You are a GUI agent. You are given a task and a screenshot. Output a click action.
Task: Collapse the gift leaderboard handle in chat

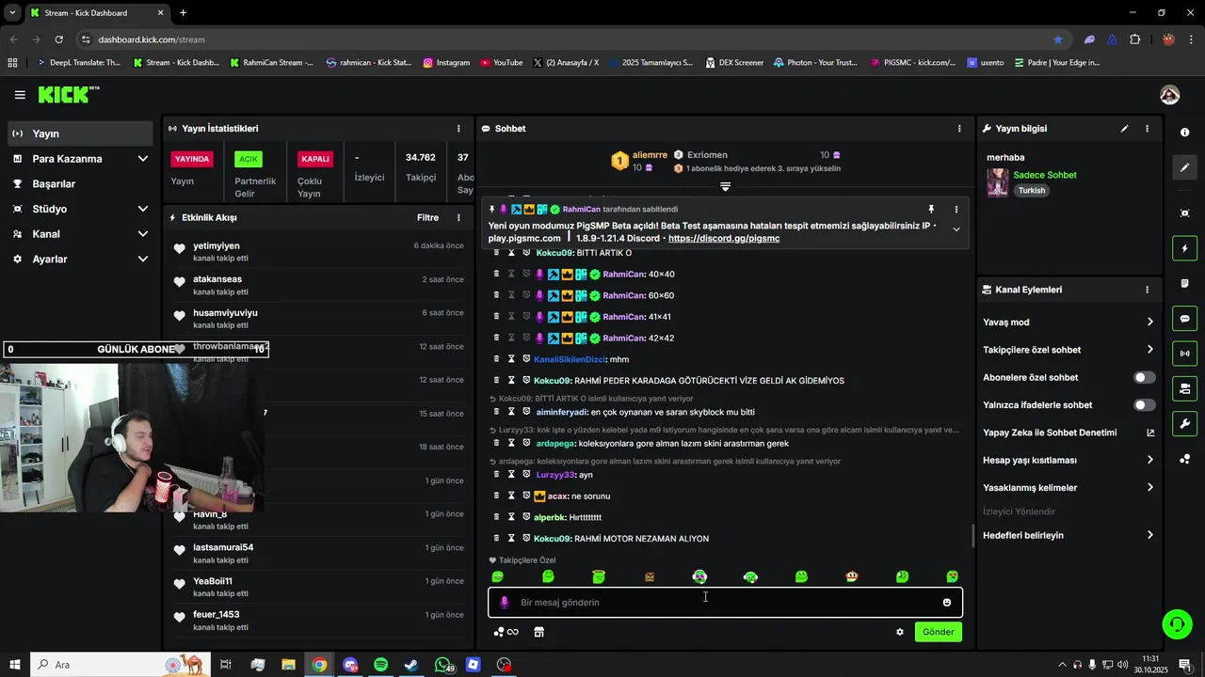point(725,187)
